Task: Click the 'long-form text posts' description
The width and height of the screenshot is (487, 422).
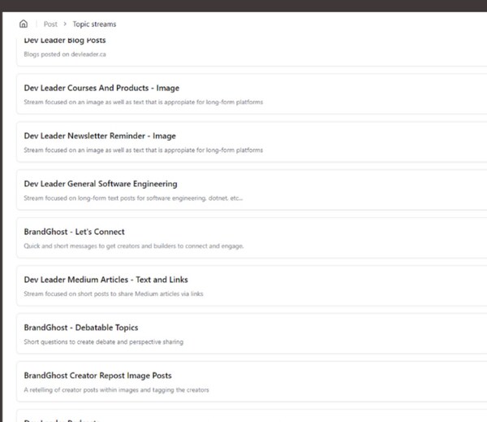Action: tap(133, 198)
